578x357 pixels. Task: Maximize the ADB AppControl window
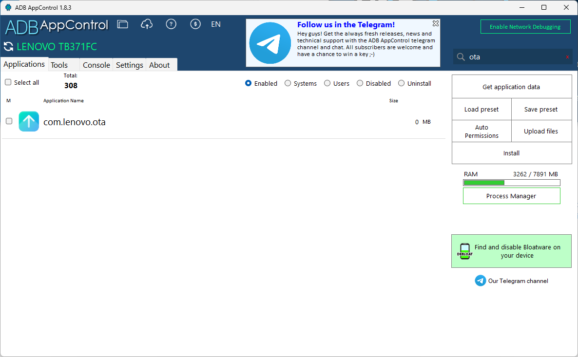[x=544, y=7]
